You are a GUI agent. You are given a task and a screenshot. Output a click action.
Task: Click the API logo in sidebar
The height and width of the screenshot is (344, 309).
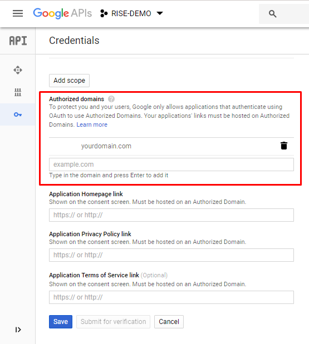coord(18,41)
